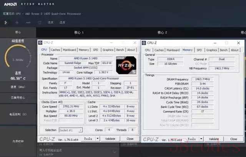Click the app icon in the CPU-Z memory window title bar
Viewport: 246px width, 157px height.
pos(144,43)
